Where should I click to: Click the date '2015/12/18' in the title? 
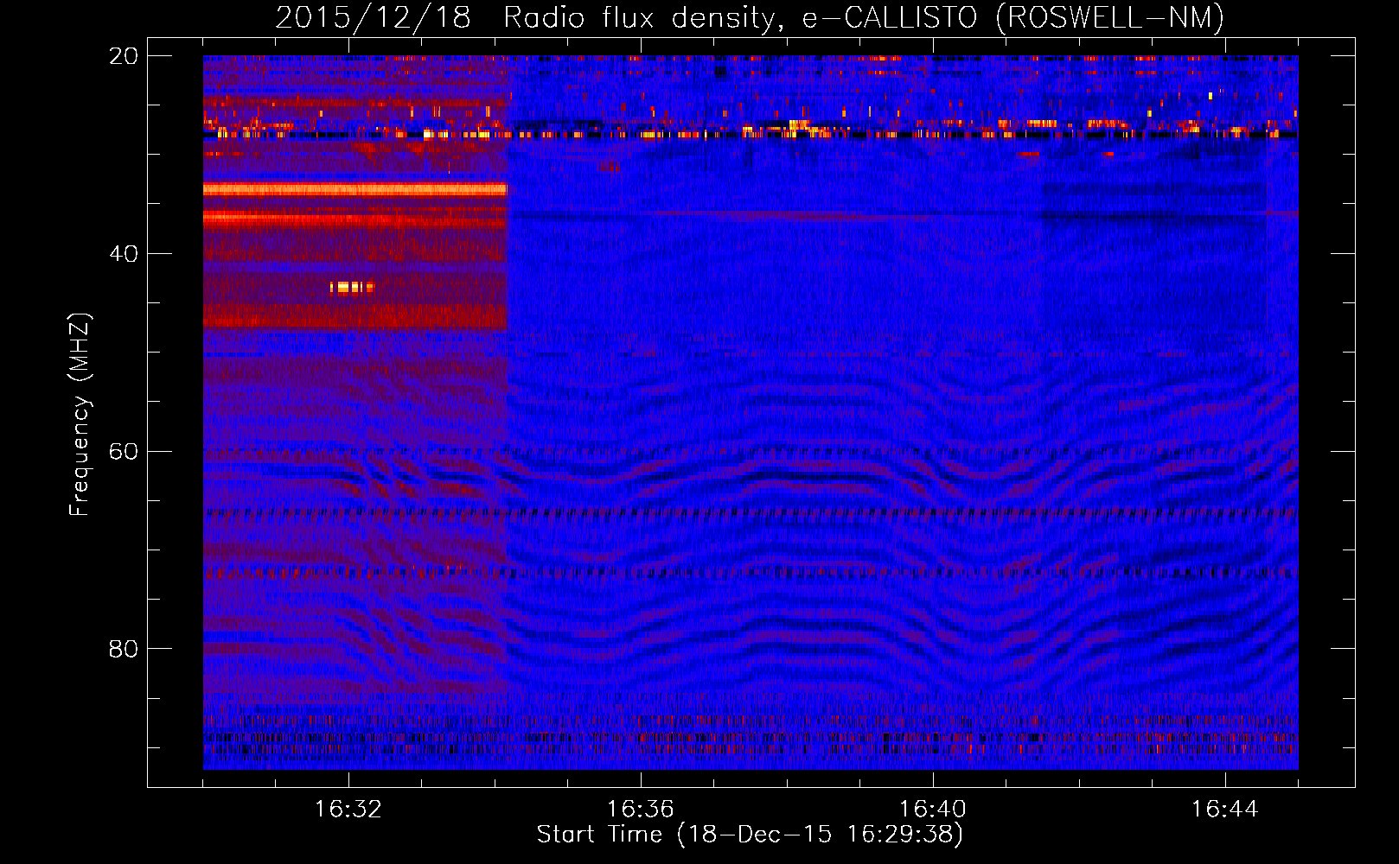pos(373,17)
